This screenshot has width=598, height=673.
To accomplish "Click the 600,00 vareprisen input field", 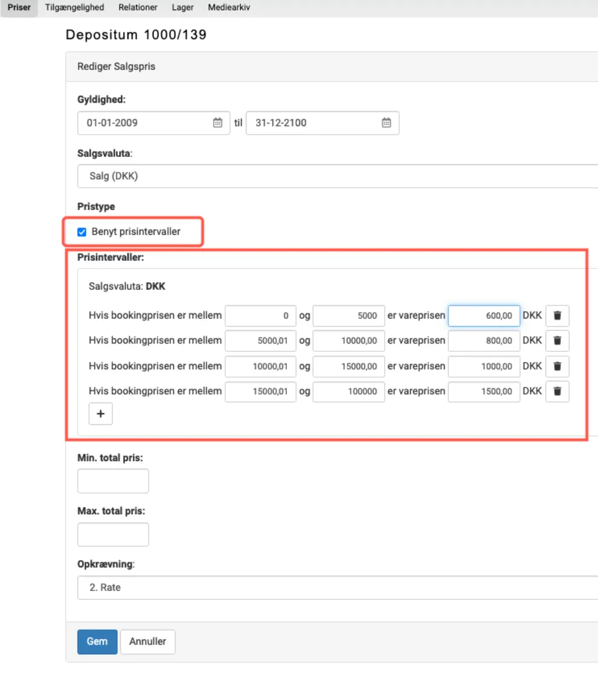I will 484,316.
